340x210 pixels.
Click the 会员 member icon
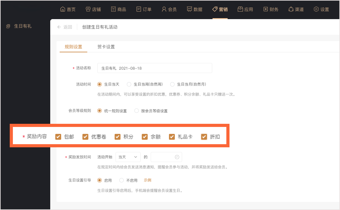pyautogui.click(x=164, y=9)
